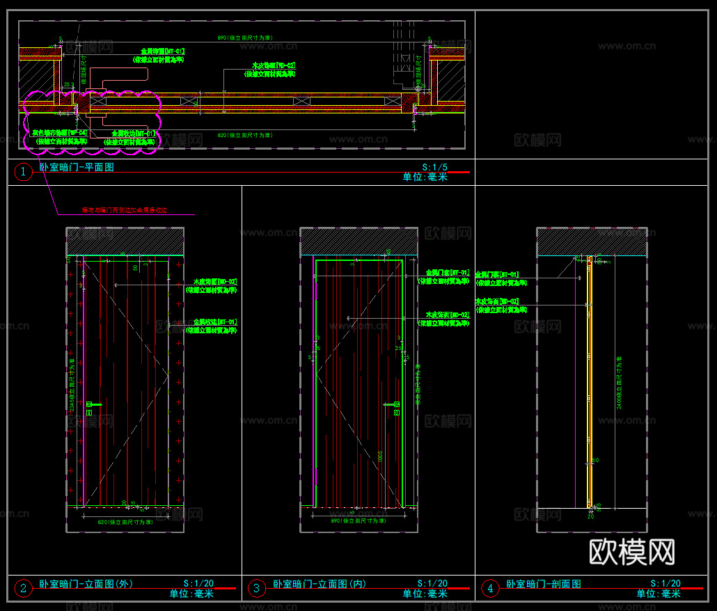This screenshot has height=611, width=717.
Task: Select the magenta revision cloud in plan
Action: coord(92,122)
